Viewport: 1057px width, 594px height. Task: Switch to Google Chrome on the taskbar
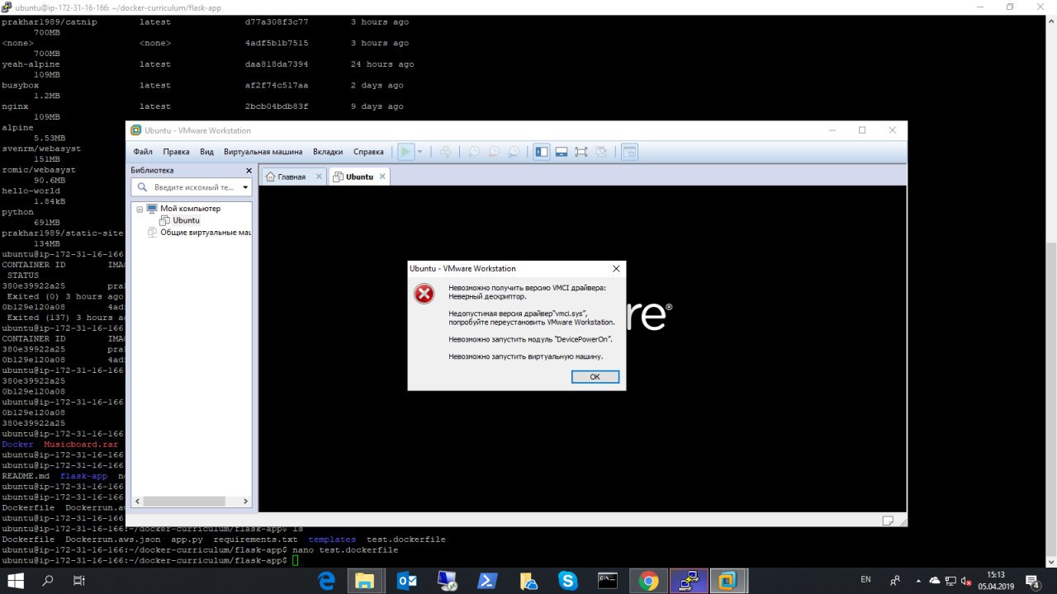[648, 581]
